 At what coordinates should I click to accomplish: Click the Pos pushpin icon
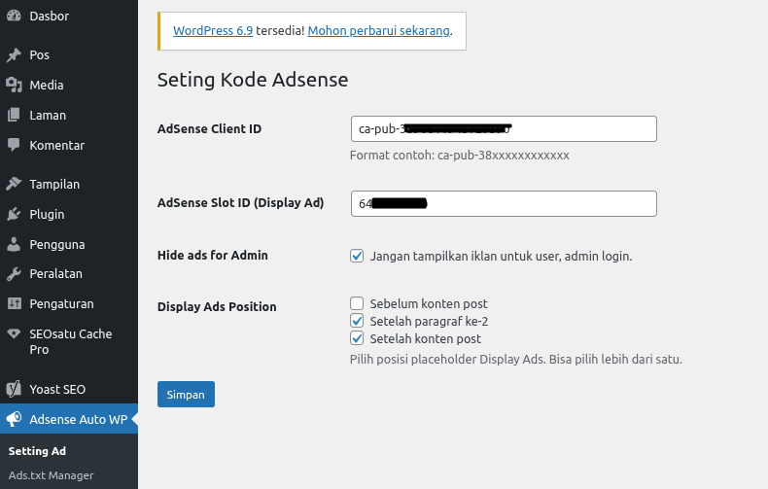[x=14, y=55]
